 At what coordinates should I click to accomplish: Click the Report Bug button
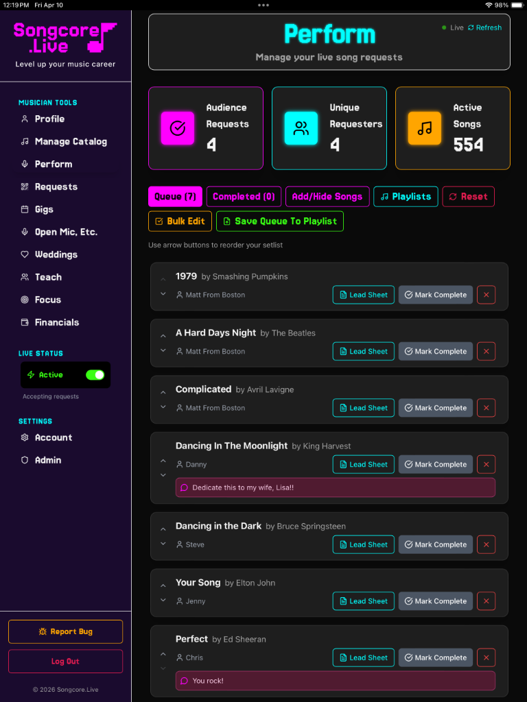[65, 631]
